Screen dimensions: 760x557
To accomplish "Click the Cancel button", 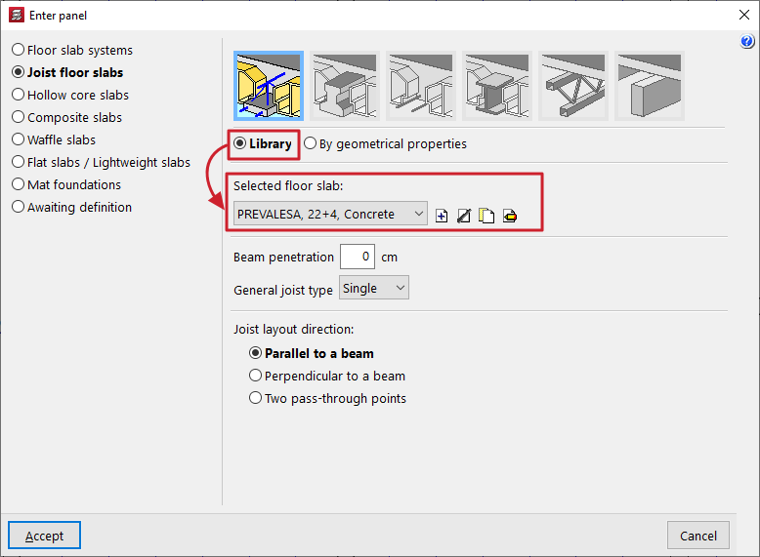I will point(697,536).
